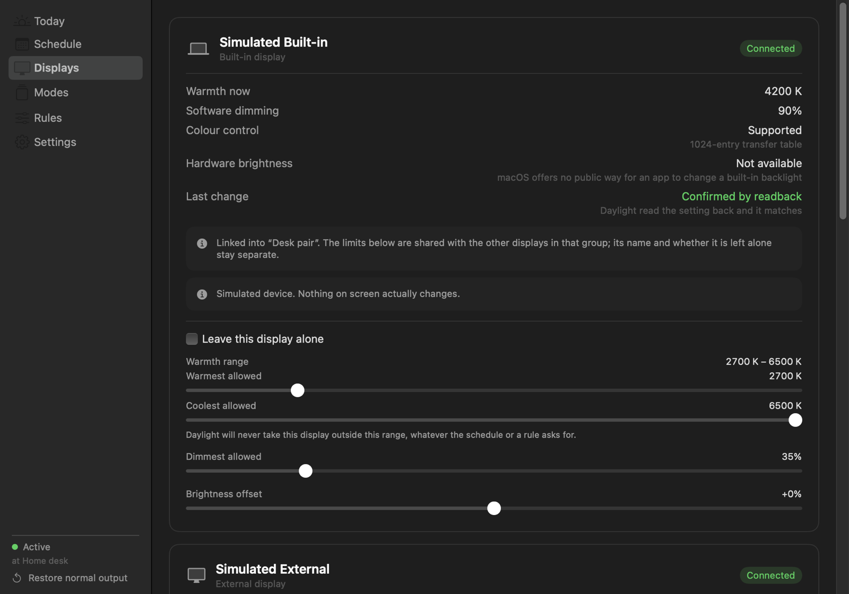Click the Supported colour control value
Viewport: 849px width, 594px height.
pyautogui.click(x=774, y=130)
